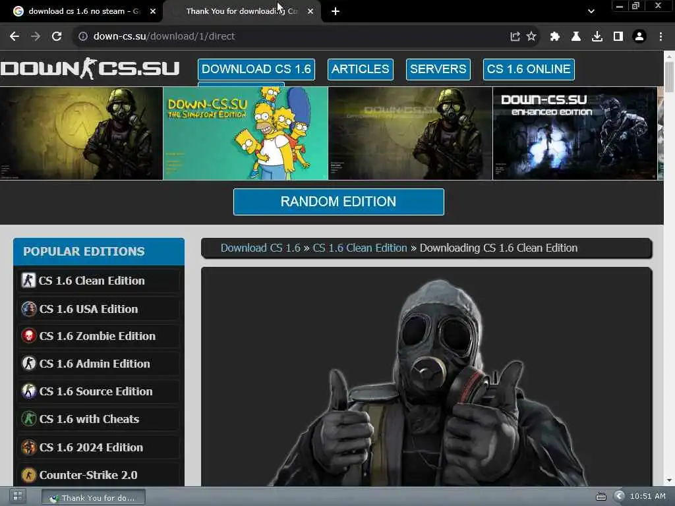Image resolution: width=675 pixels, height=506 pixels.
Task: Click the POPULAR EDITIONS panel header
Action: (x=99, y=252)
